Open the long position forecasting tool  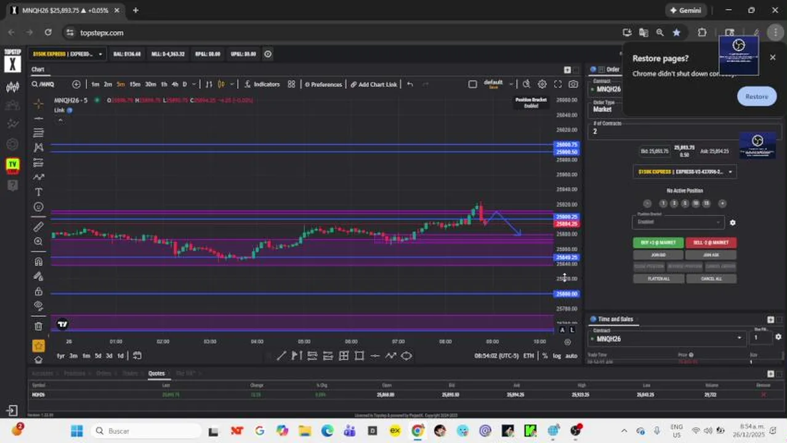point(38,162)
